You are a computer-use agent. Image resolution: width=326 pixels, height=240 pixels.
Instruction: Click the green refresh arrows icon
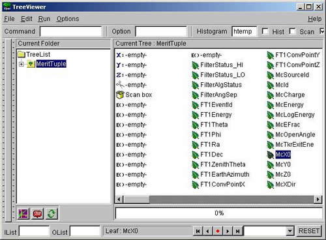52,214
